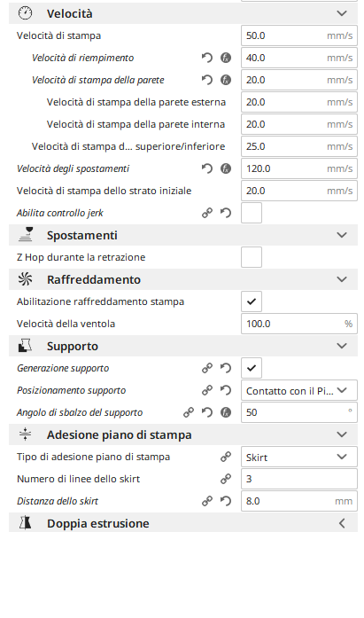Reset Generazione supporto setting
This screenshot has height=618, width=364.
tap(226, 368)
